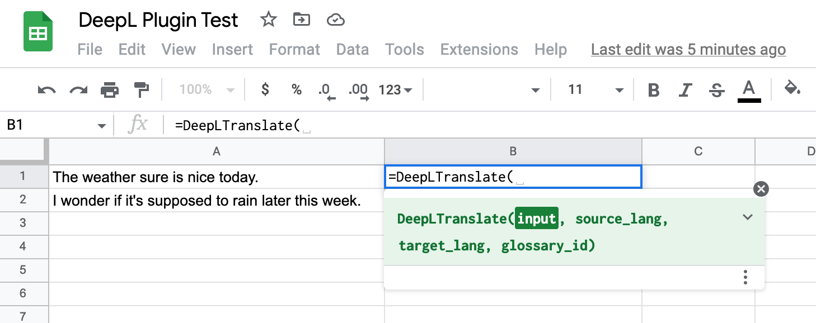Apply strikethrough formatting from the toolbar

[717, 89]
